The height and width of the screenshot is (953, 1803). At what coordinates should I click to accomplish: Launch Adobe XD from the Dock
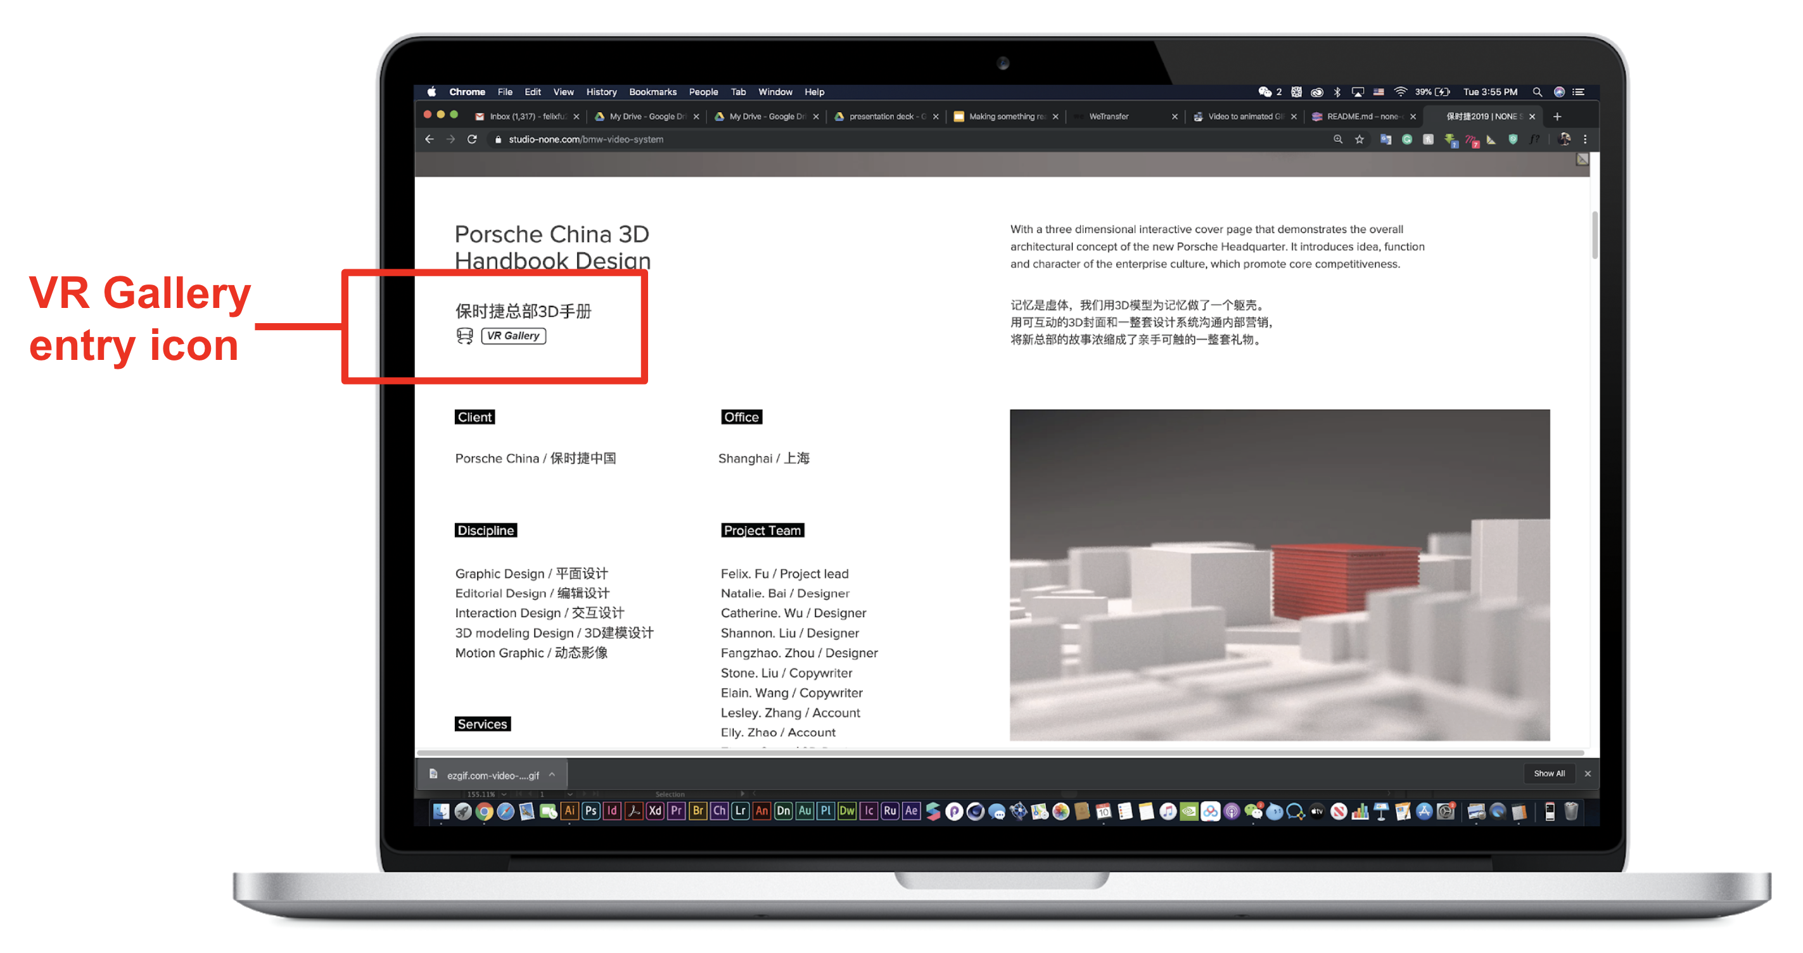pos(654,811)
